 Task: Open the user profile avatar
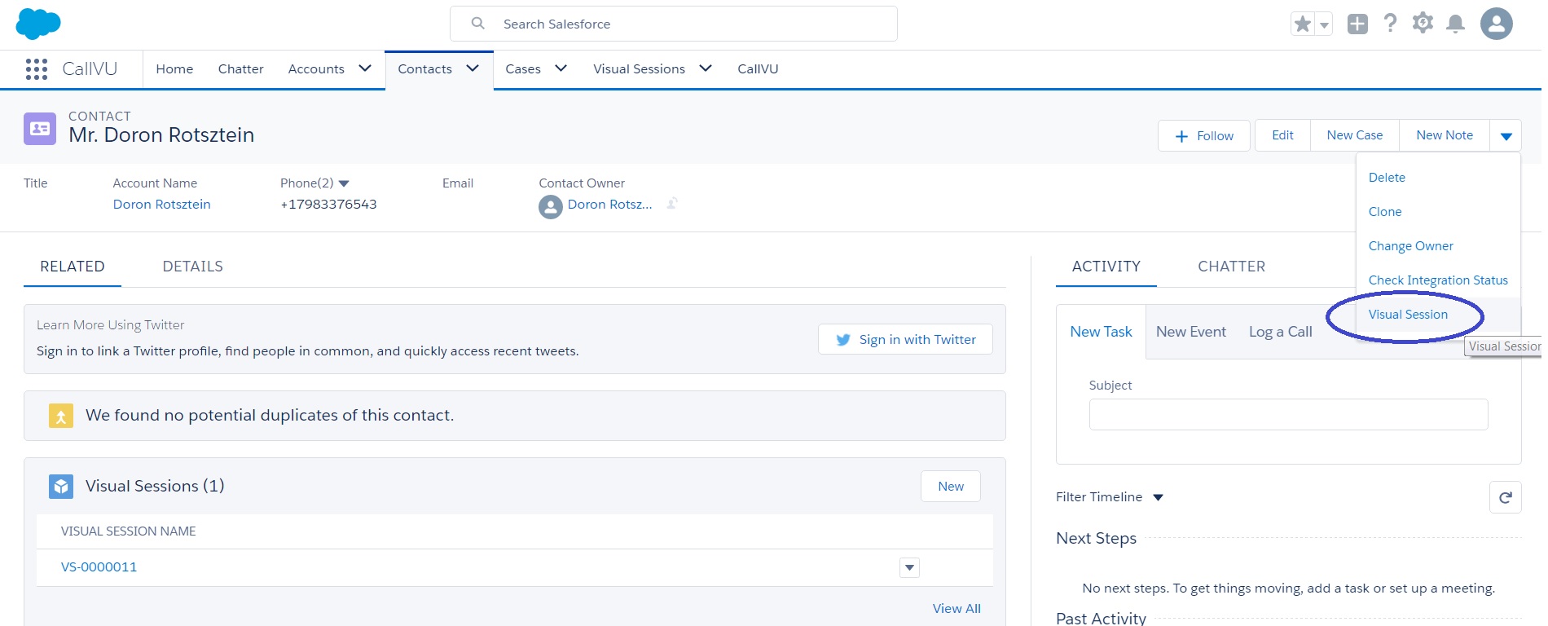(x=1496, y=24)
